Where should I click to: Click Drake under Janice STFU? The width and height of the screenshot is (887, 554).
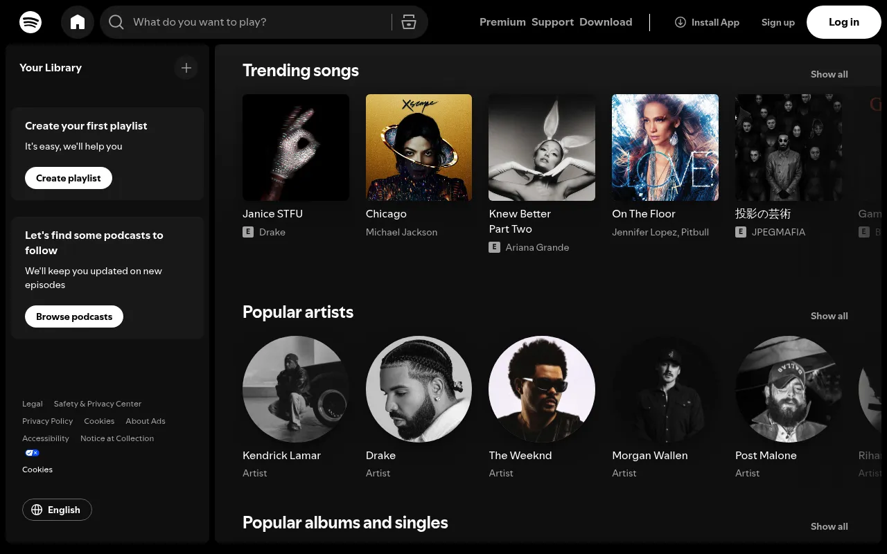(x=272, y=232)
